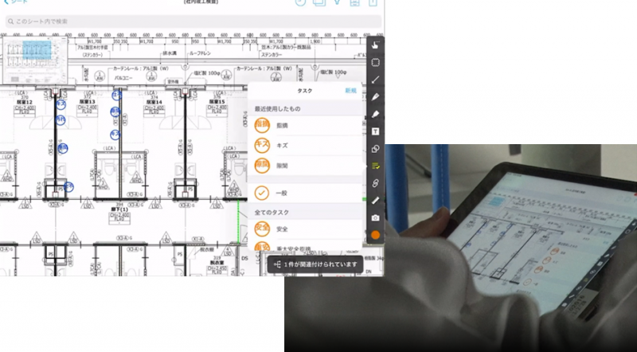This screenshot has width=637, height=352.
Task: Select the 隙間 task type
Action: pos(305,166)
